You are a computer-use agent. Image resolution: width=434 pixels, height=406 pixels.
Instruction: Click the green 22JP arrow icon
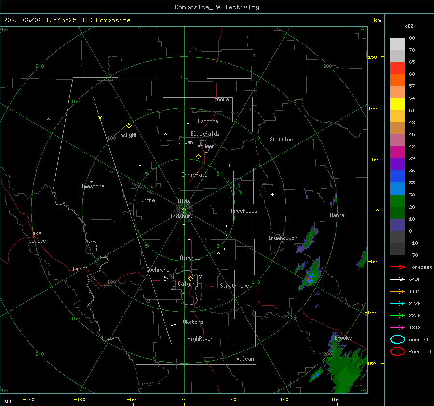tap(397, 315)
